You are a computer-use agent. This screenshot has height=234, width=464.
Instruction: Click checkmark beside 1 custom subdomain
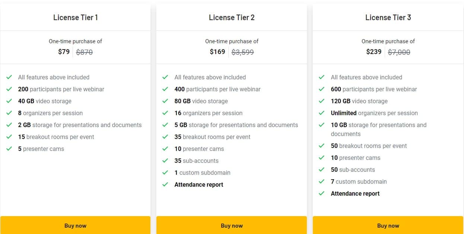[x=165, y=173]
